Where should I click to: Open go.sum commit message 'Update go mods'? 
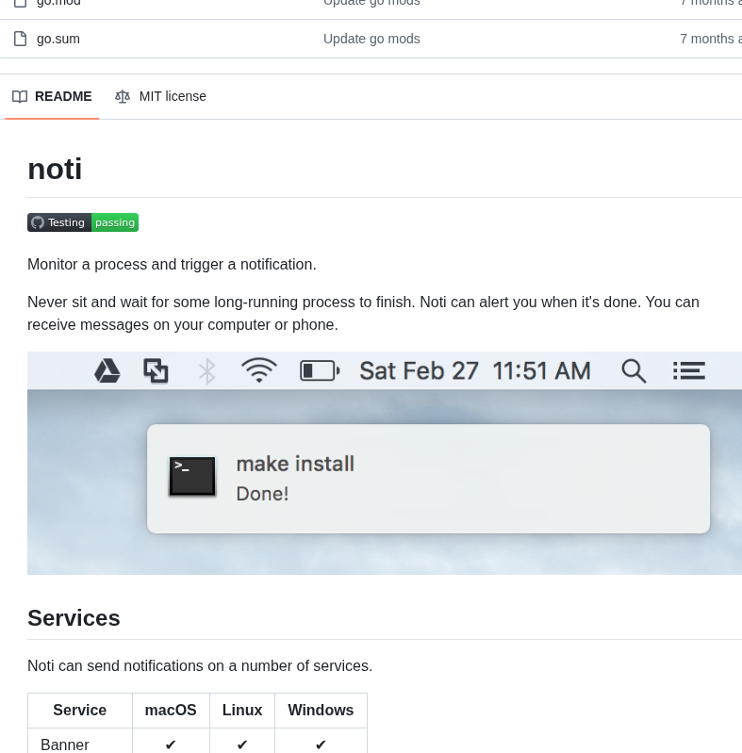[x=371, y=39]
